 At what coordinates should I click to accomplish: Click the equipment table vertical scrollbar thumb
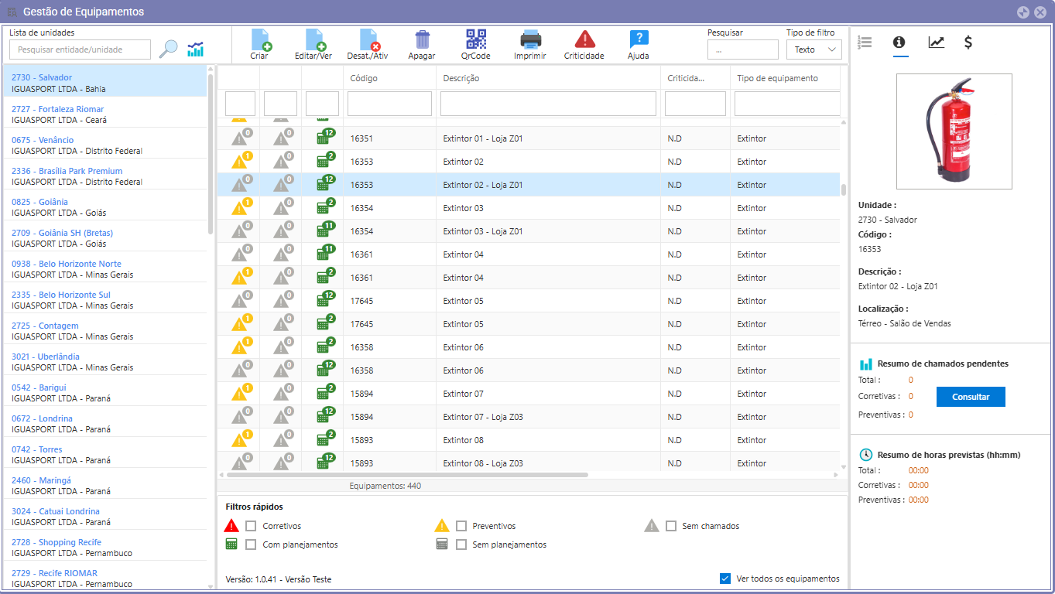[x=844, y=190]
